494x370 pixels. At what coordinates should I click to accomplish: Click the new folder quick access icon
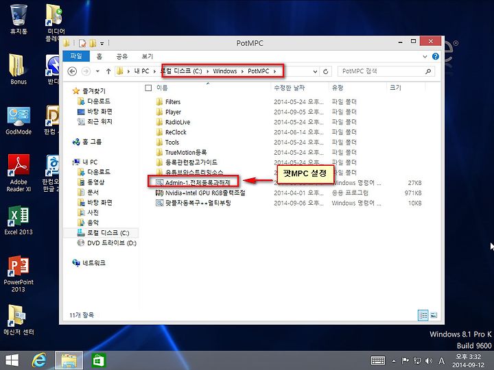point(93,43)
